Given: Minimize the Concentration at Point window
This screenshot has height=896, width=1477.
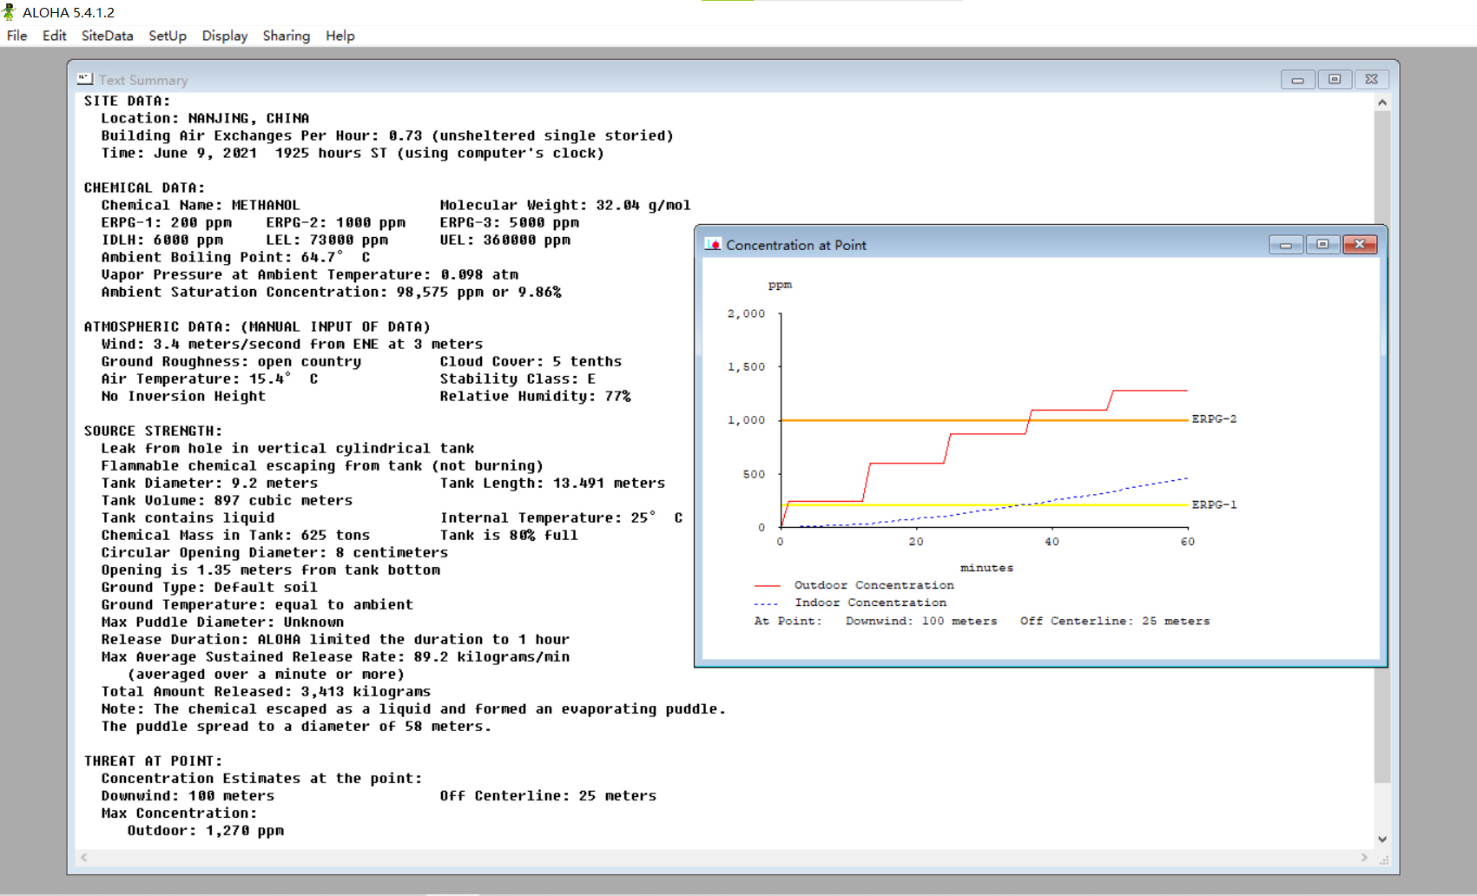Looking at the screenshot, I should (x=1286, y=245).
